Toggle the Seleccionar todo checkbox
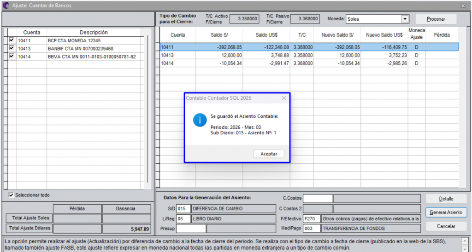472x252 pixels. (11, 195)
